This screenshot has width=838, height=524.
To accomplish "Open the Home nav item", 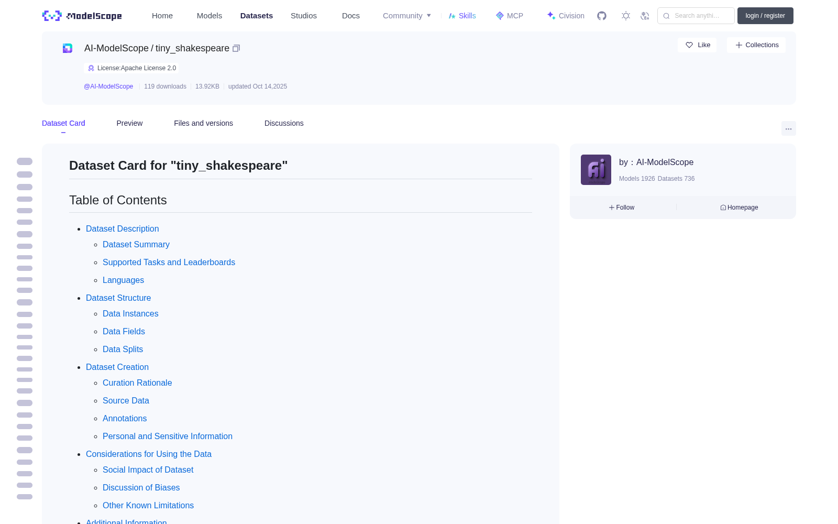I will pyautogui.click(x=162, y=16).
